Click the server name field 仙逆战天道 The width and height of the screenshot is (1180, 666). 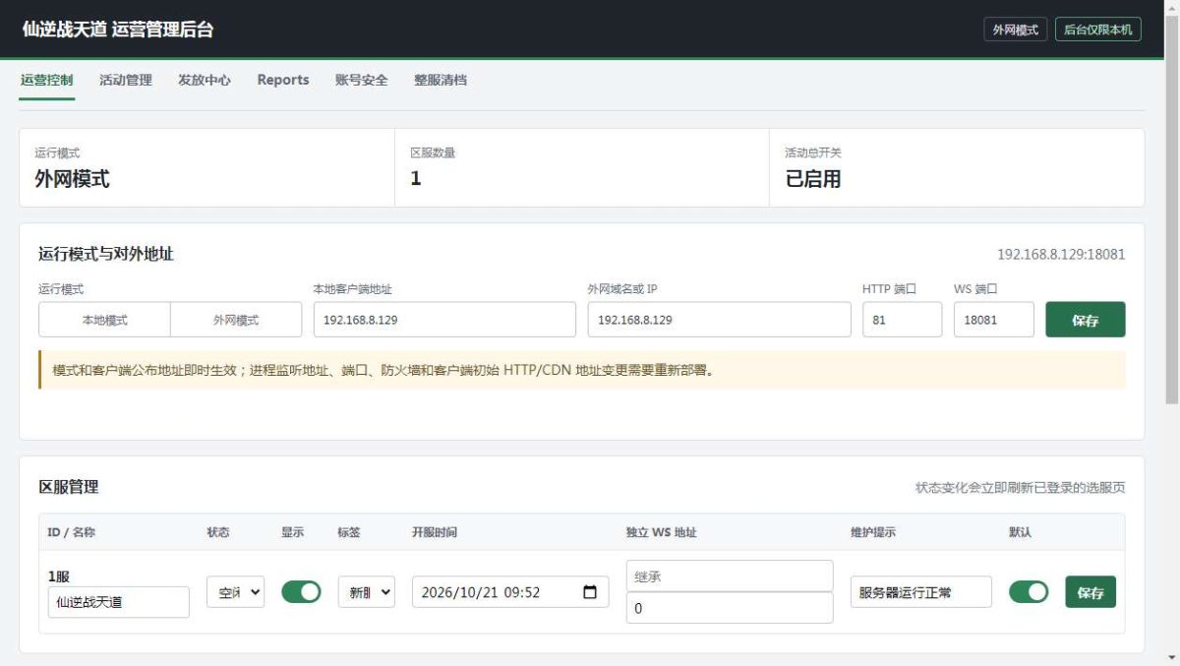[119, 602]
